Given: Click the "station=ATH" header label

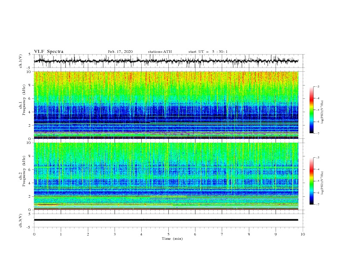Looking at the screenshot, I should (160, 52).
